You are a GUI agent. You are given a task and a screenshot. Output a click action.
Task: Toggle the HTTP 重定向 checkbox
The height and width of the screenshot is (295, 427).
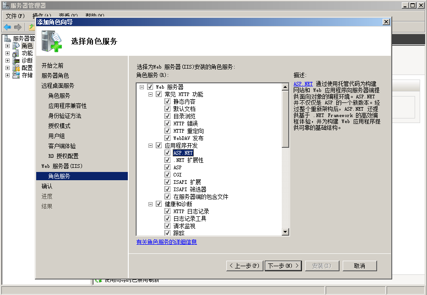pos(168,131)
